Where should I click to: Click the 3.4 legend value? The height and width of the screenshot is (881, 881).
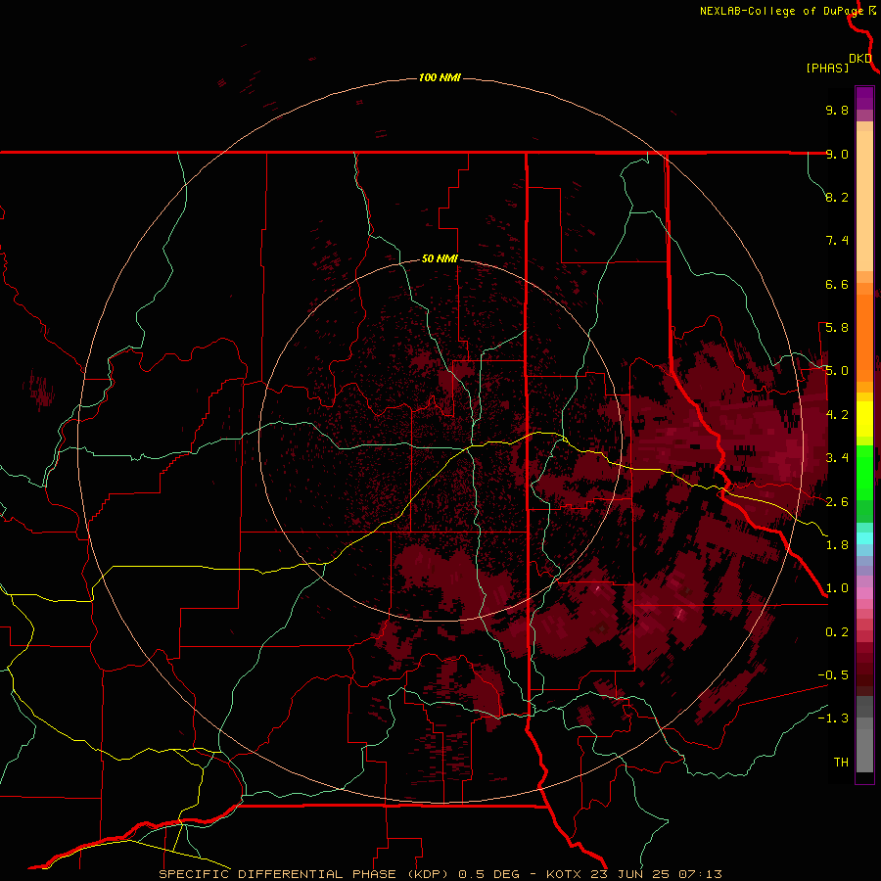837,458
